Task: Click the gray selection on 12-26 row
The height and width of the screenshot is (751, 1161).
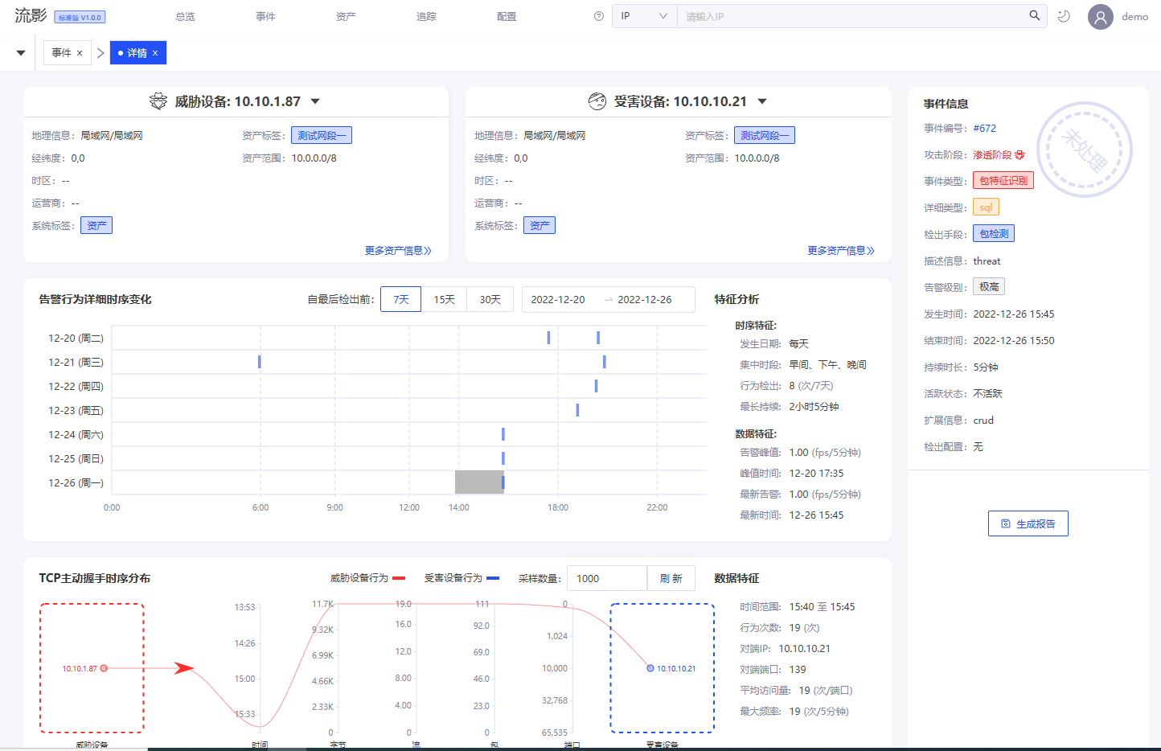Action: coord(479,482)
